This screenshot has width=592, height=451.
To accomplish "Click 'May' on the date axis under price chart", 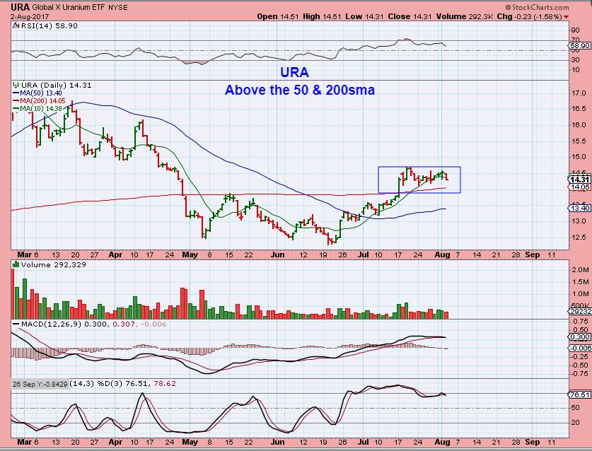I will 190,254.
